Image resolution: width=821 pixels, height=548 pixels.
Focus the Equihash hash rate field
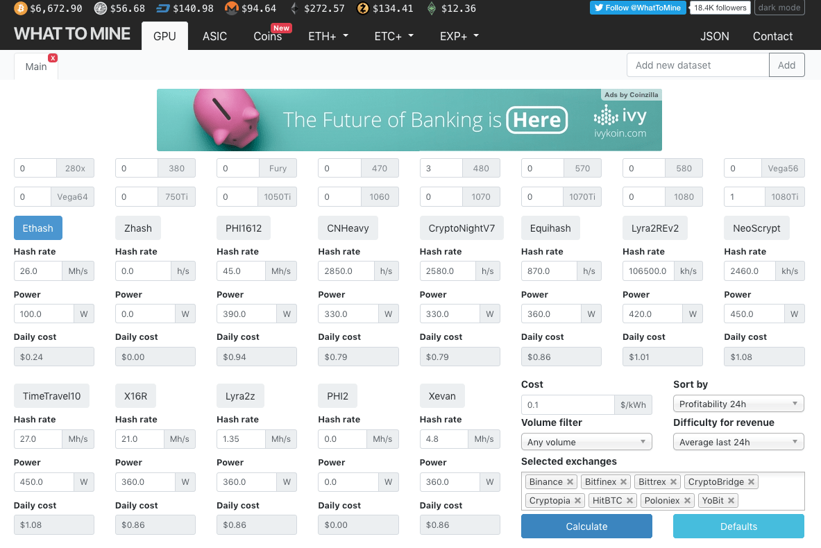pyautogui.click(x=549, y=271)
